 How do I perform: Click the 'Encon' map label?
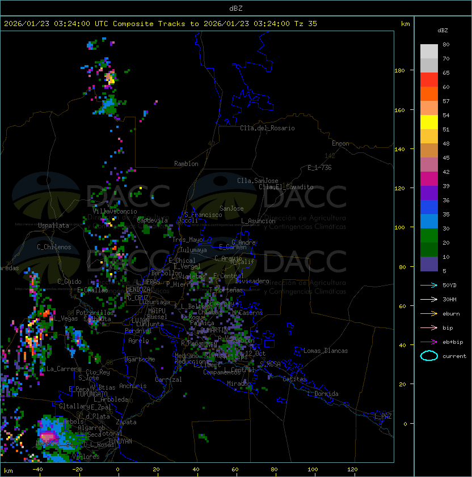pyautogui.click(x=340, y=143)
